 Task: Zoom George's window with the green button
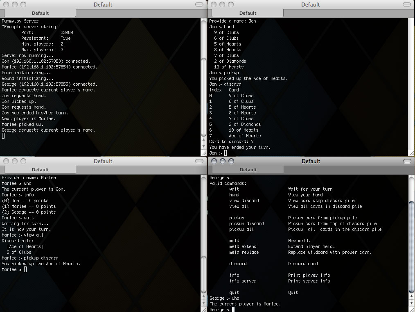click(230, 161)
